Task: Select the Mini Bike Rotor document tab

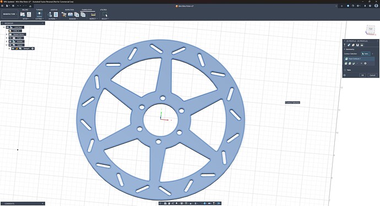Action: (x=184, y=6)
